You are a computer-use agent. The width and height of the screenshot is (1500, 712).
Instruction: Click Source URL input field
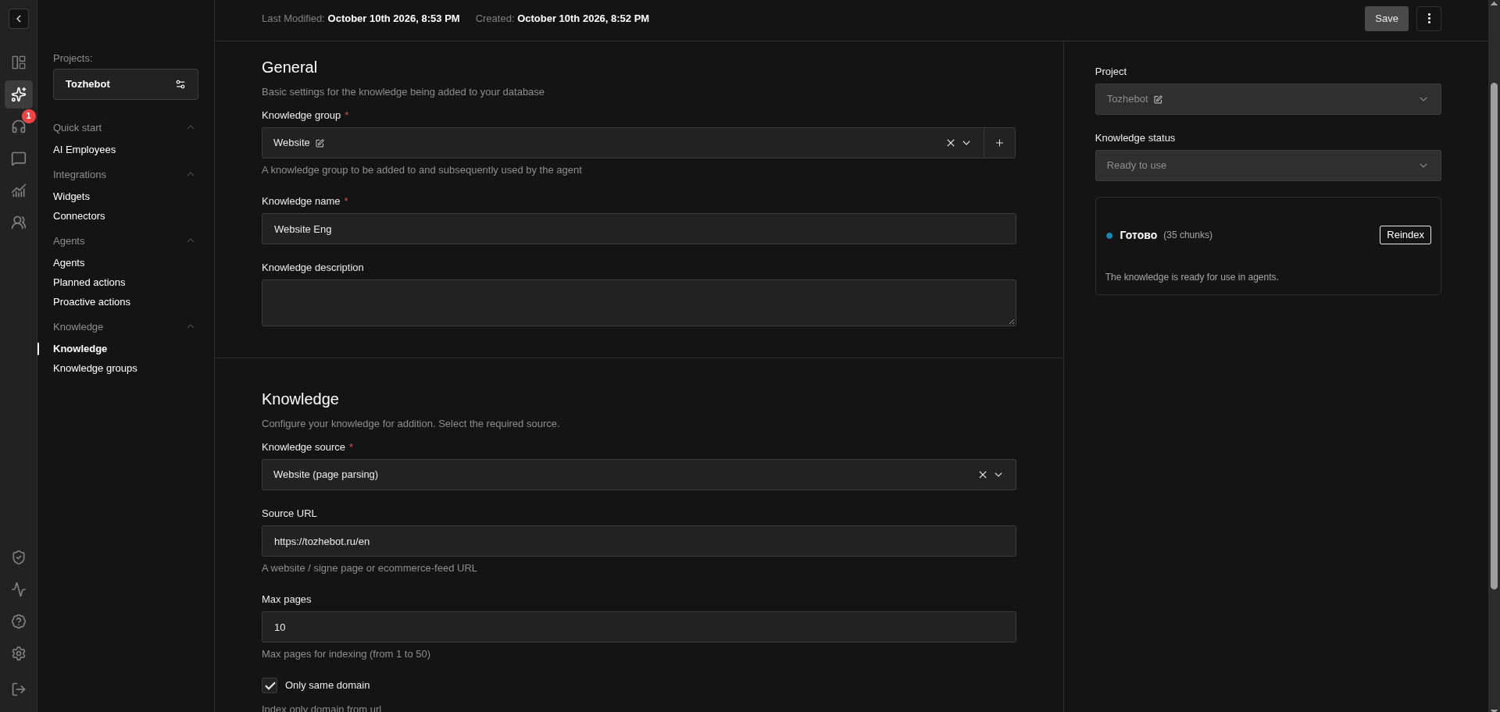click(x=639, y=541)
